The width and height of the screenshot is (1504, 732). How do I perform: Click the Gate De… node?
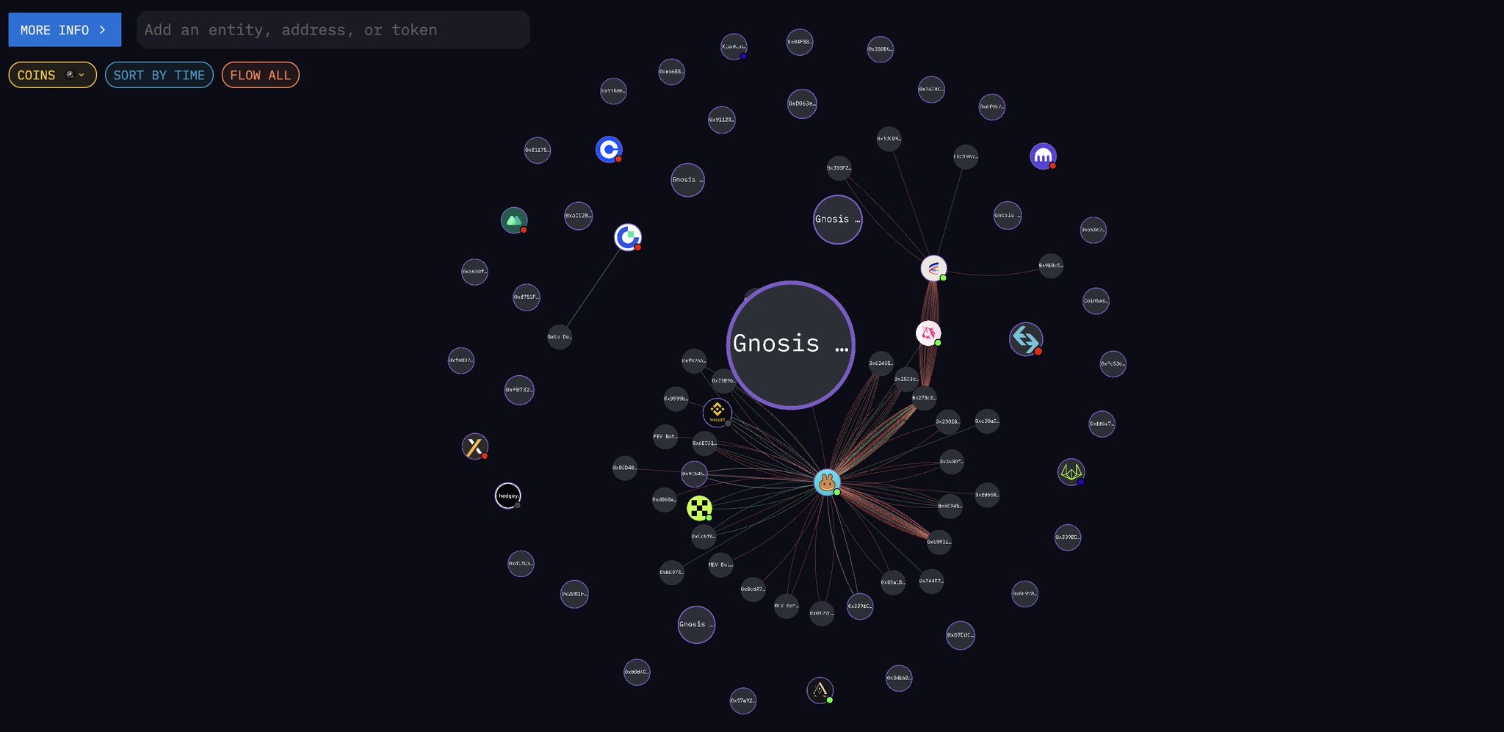click(x=560, y=337)
